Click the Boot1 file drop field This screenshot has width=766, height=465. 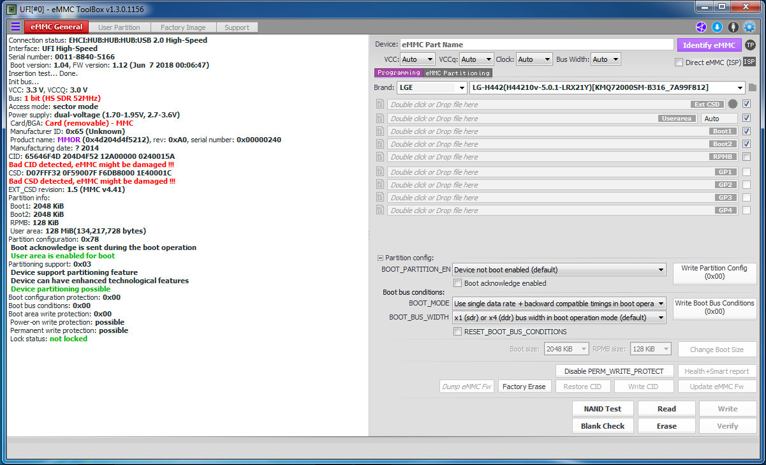562,131
